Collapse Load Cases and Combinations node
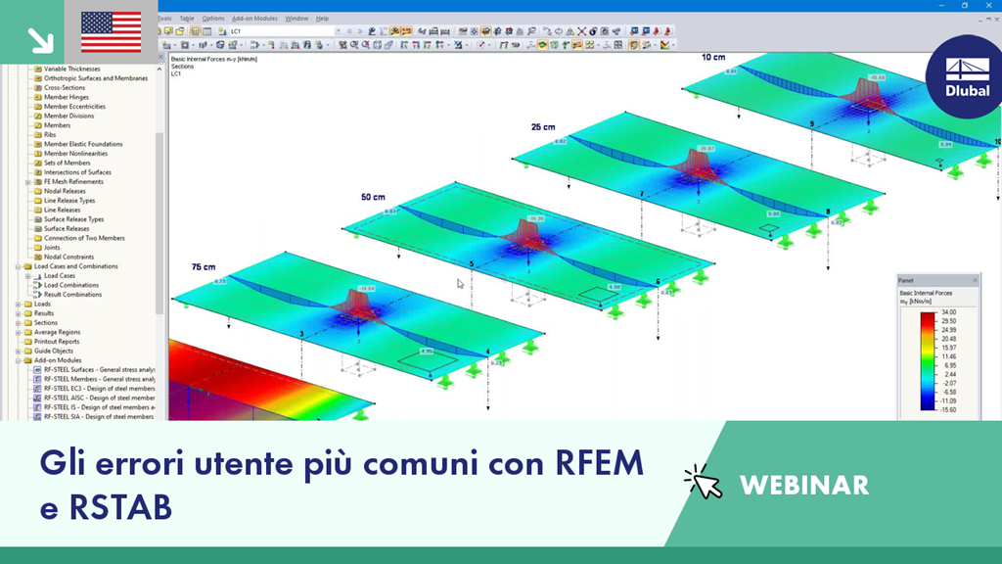1002x564 pixels. tap(18, 266)
